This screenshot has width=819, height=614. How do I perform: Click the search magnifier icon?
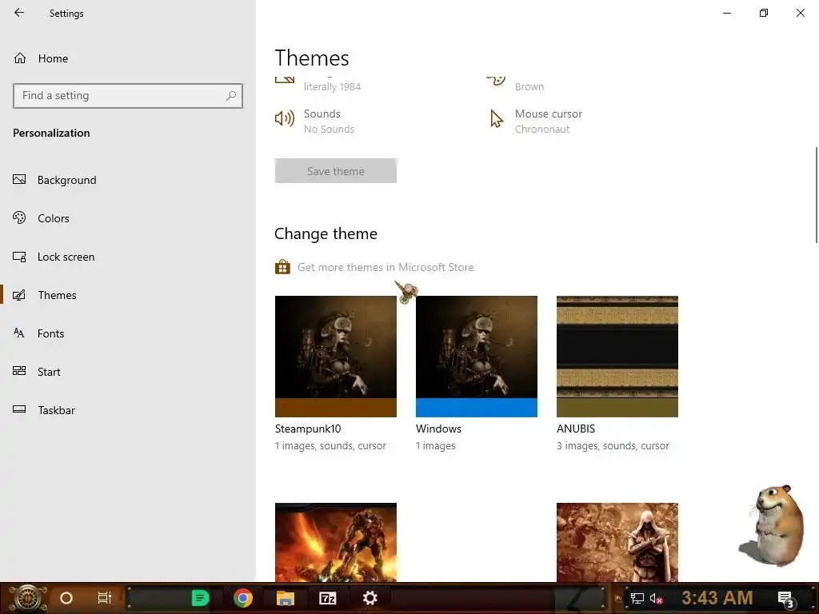tap(231, 96)
